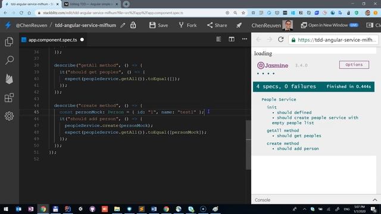Expand the Console panel chevron
This screenshot has height=214, width=381.
(375, 200)
